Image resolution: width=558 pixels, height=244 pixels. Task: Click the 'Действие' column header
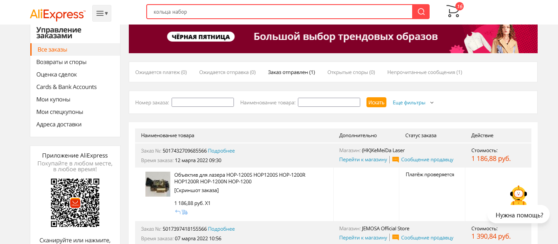coord(482,136)
